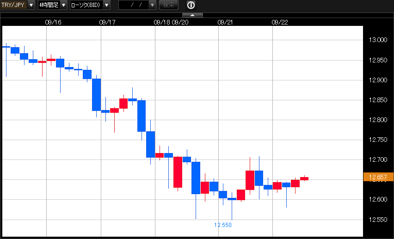
Task: Click the 09/22 date label
Action: pos(280,22)
